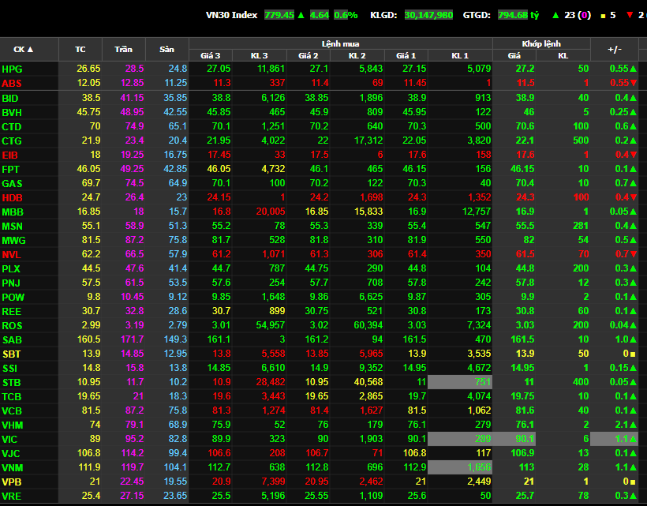Click the Giá 3 sub-column header
This screenshot has height=506, width=647.
[211, 55]
